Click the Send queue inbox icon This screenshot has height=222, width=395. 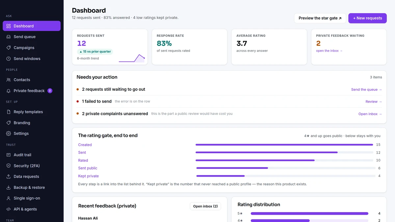9,37
